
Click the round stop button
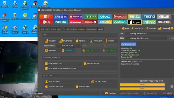coord(172,87)
